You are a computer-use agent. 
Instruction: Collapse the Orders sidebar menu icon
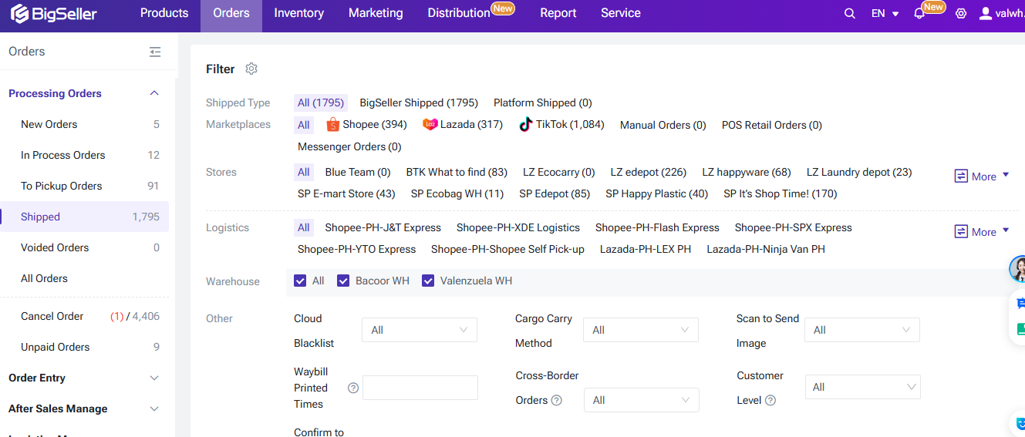[155, 52]
